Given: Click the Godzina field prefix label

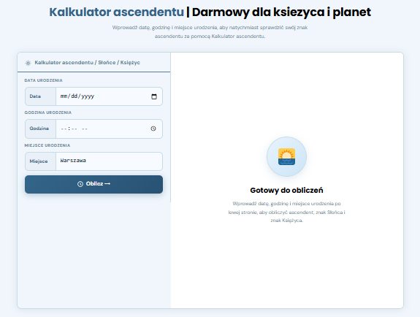Looking at the screenshot, I should (39, 129).
